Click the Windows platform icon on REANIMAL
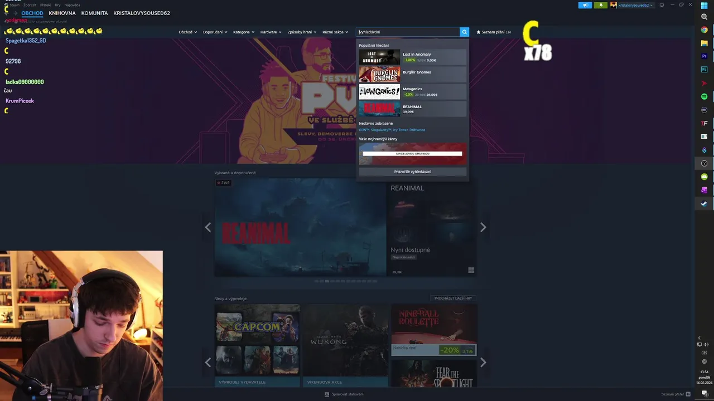 (x=471, y=270)
